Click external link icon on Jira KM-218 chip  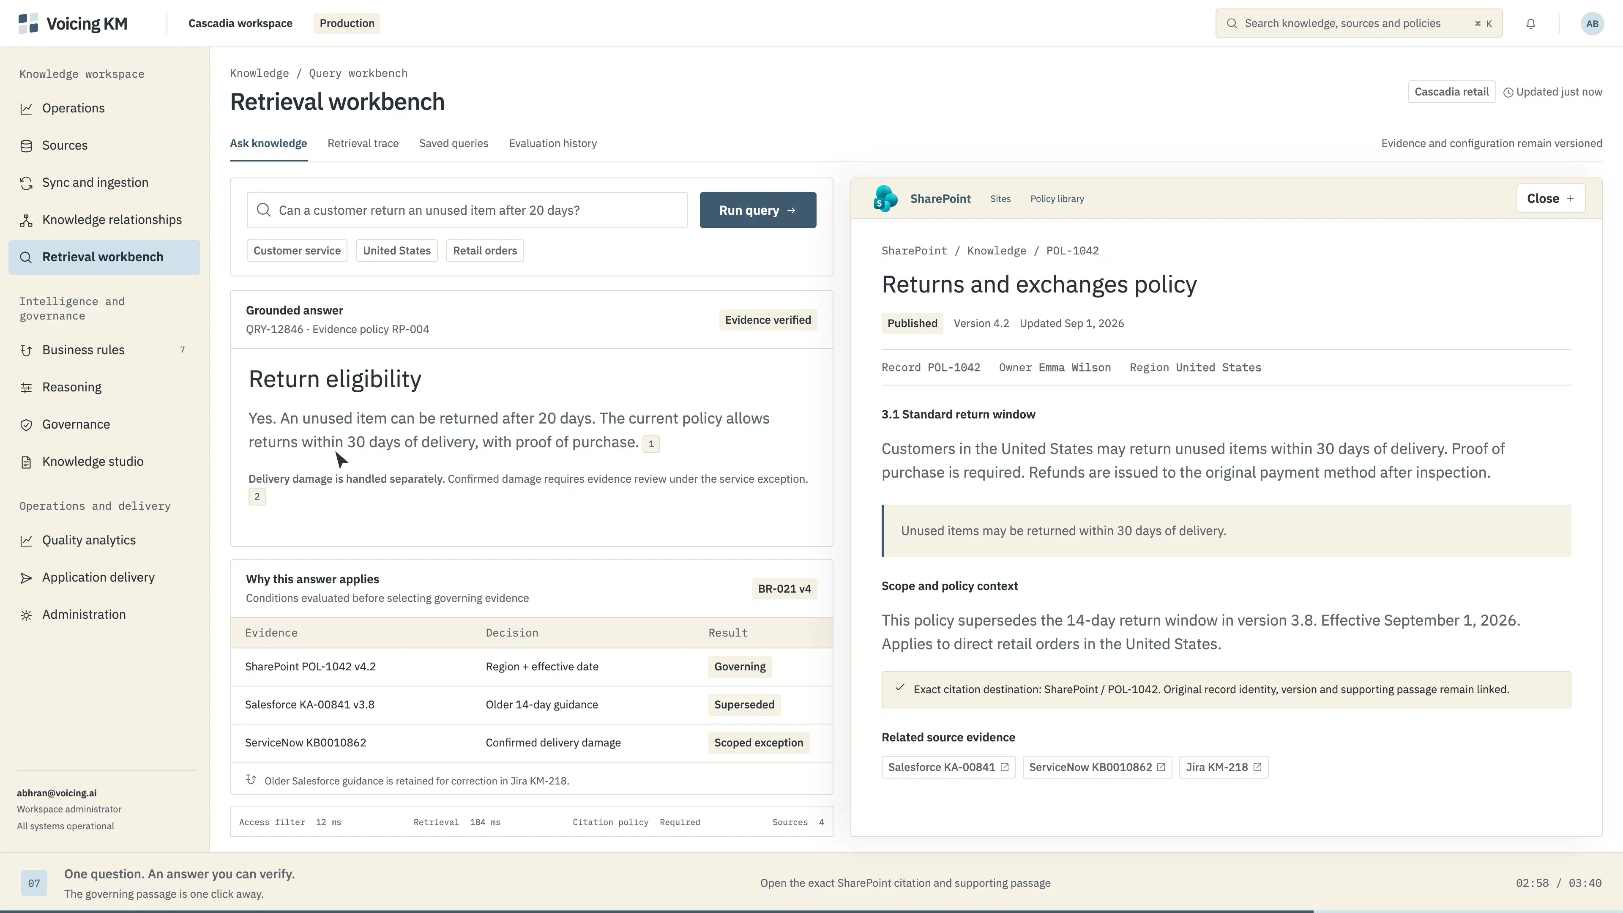[x=1257, y=767]
